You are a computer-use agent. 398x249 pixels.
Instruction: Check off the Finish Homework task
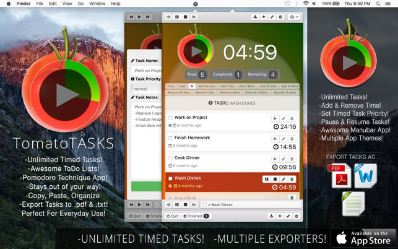tap(170, 138)
